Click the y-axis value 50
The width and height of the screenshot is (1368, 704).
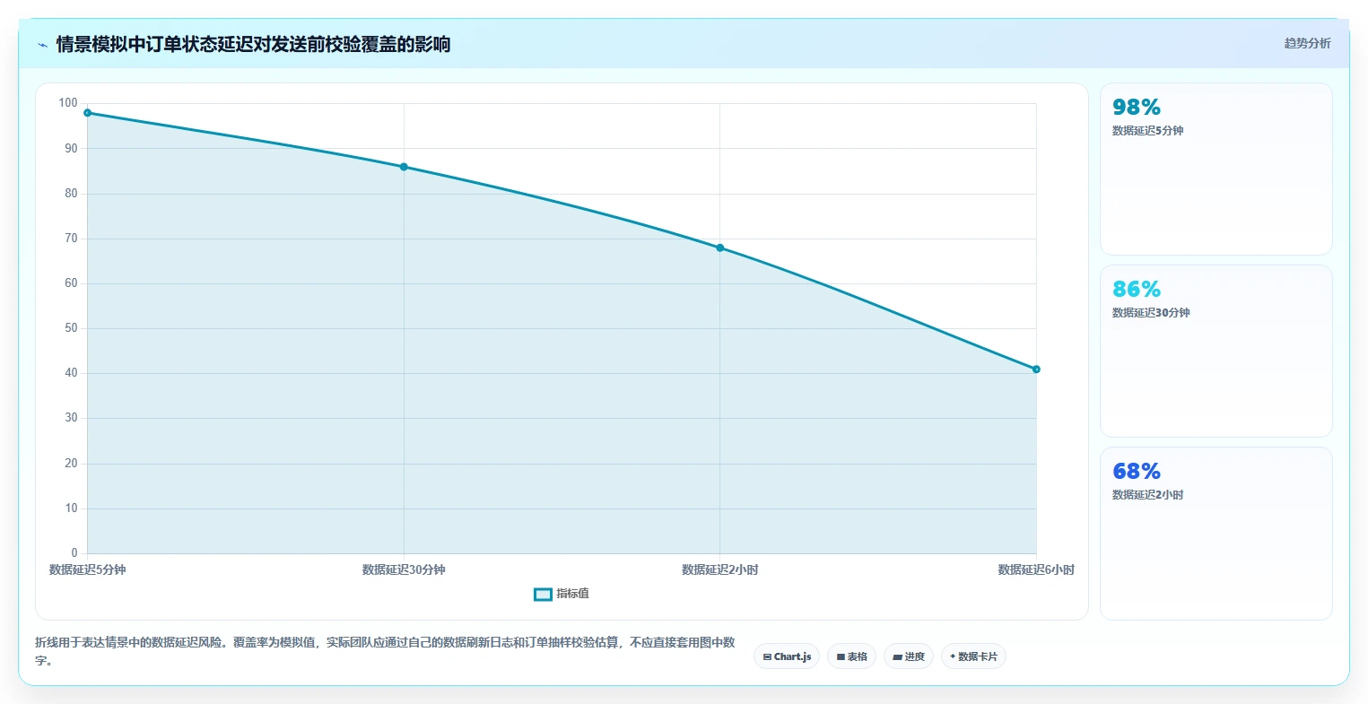pos(71,328)
